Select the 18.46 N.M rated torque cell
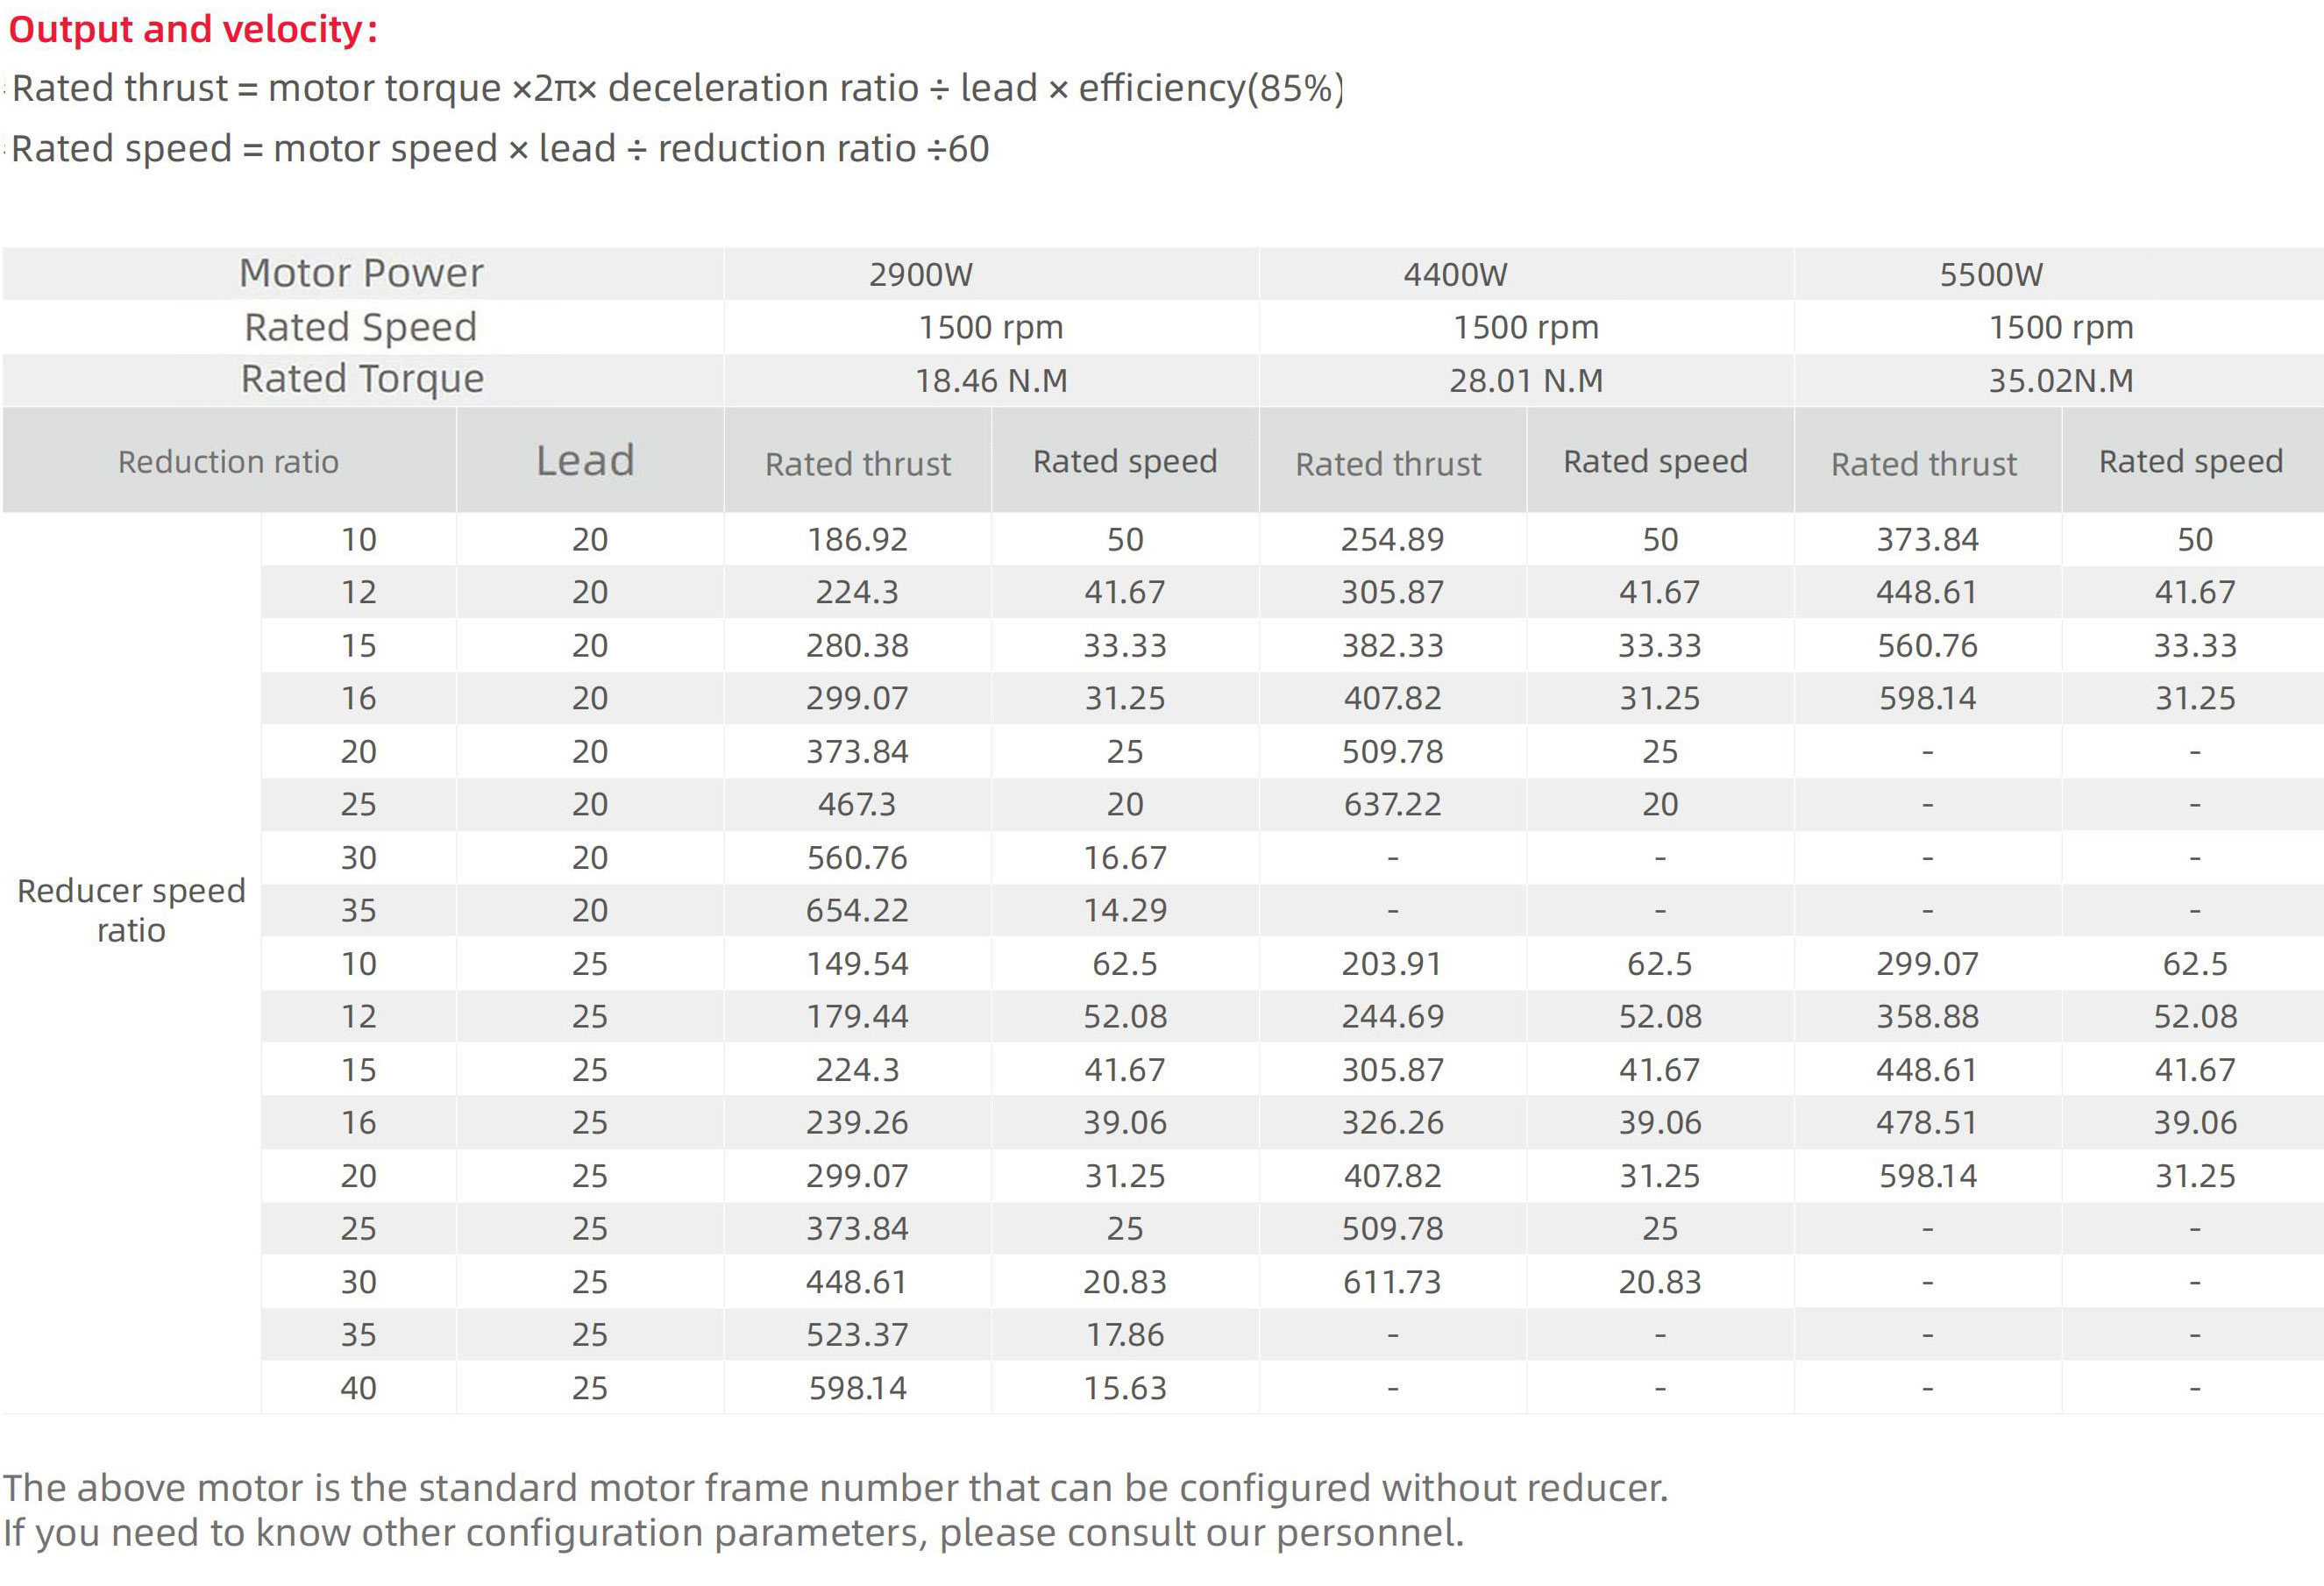Image resolution: width=2324 pixels, height=1586 pixels. pyautogui.click(x=991, y=381)
